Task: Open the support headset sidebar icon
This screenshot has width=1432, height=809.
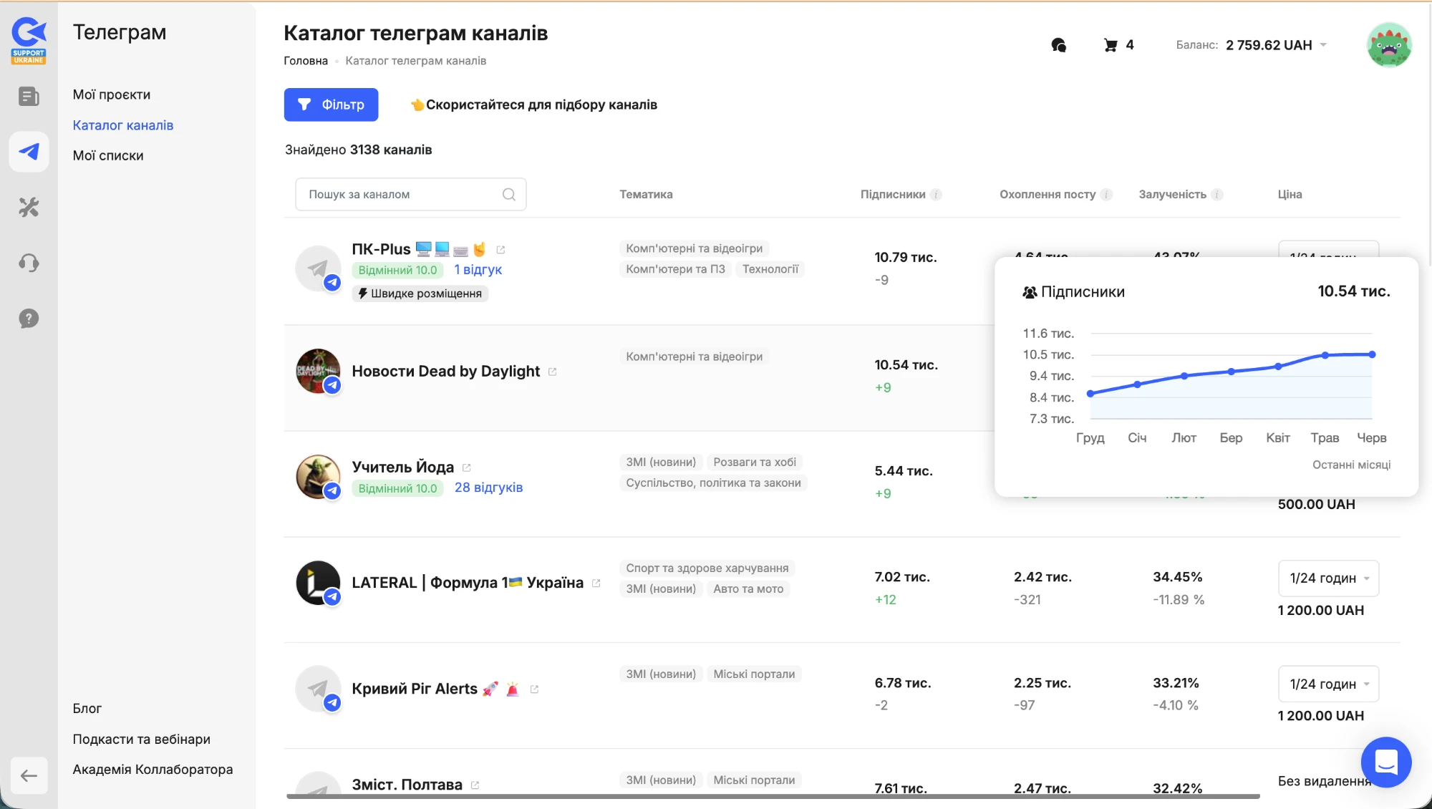Action: (29, 263)
